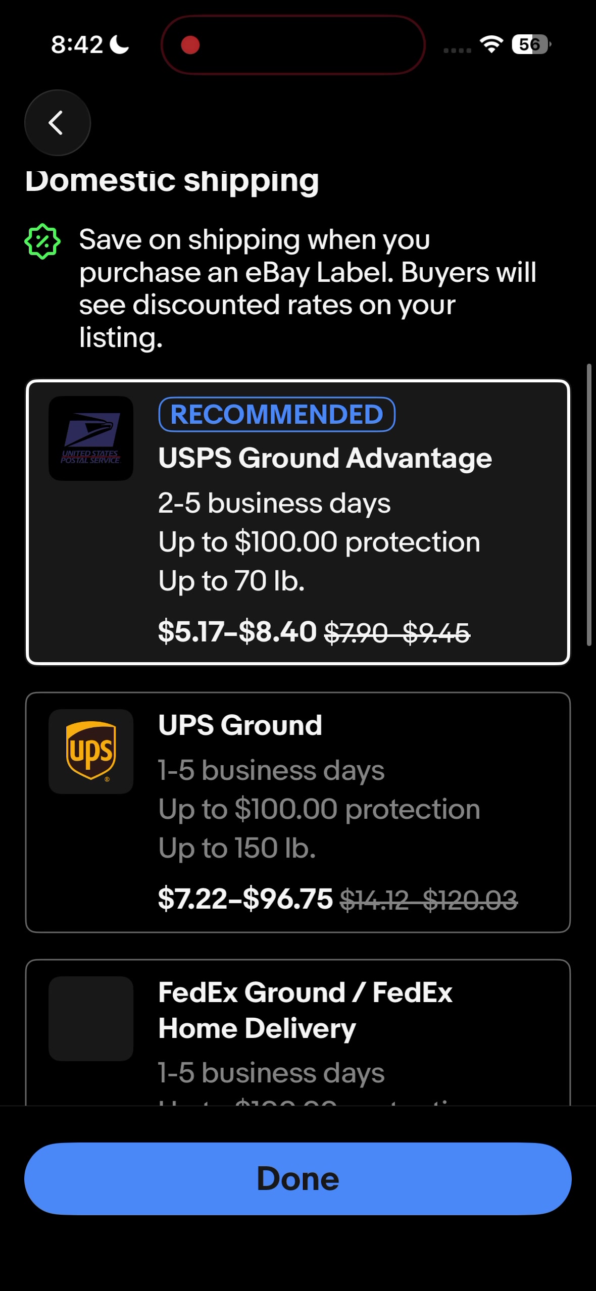Tap the moon focus mode icon
596x1291 pixels.
tap(120, 44)
